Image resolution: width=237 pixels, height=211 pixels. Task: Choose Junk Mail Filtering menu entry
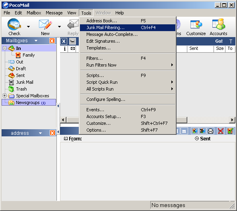pos(128,28)
